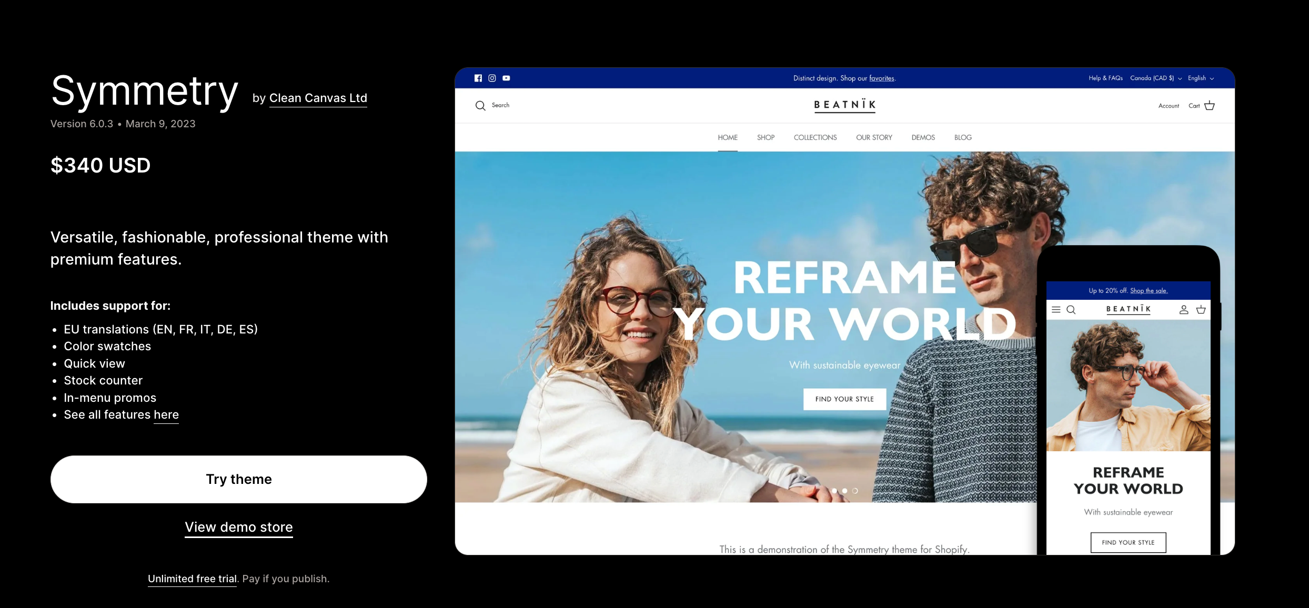Click the View demo store link
This screenshot has height=608, width=1309.
pyautogui.click(x=239, y=527)
